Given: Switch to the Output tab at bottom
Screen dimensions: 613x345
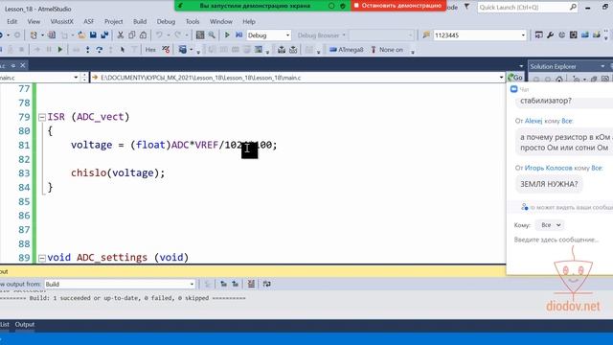Looking at the screenshot, I should click(25, 324).
